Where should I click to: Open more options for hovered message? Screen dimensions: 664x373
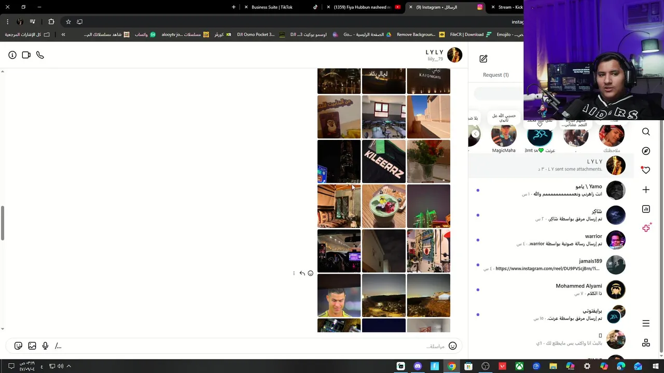[294, 273]
